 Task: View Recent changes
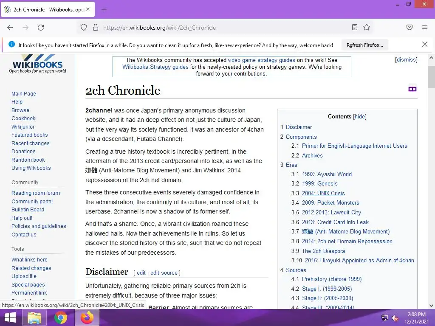click(x=30, y=143)
